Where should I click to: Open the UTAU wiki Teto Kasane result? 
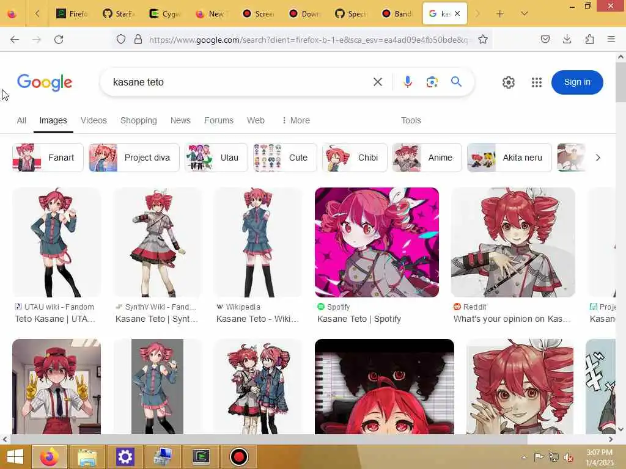pyautogui.click(x=55, y=319)
